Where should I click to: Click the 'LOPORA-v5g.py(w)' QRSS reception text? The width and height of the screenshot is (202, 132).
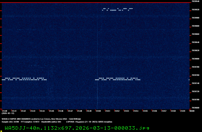tap(89, 122)
